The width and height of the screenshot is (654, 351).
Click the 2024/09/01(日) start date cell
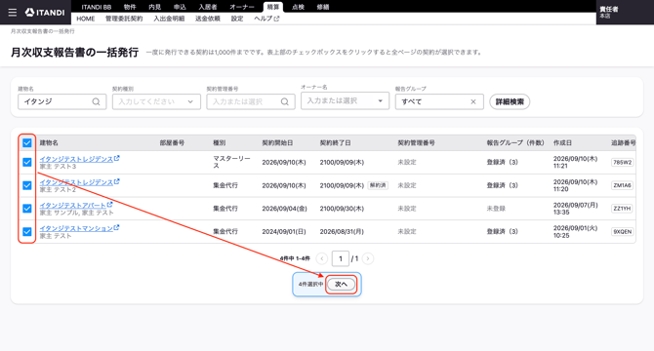coord(284,231)
